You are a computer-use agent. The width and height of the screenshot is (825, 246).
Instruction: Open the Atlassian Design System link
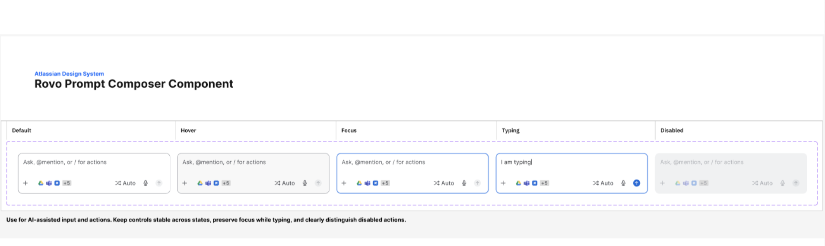pyautogui.click(x=69, y=74)
